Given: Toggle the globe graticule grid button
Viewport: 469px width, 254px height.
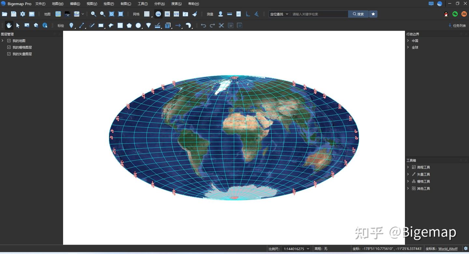Looking at the screenshot, I should point(158,14).
